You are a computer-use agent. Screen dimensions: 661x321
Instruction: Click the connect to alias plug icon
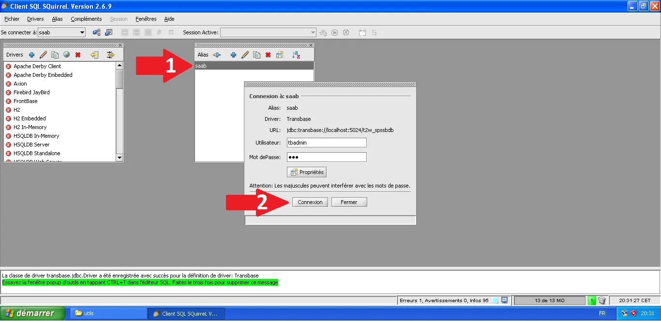(x=217, y=55)
